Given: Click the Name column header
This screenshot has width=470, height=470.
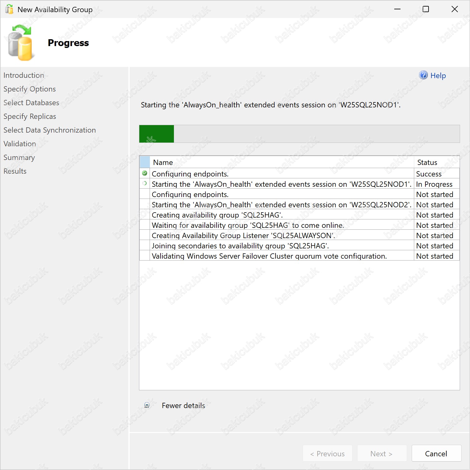Looking at the screenshot, I should pyautogui.click(x=163, y=162).
